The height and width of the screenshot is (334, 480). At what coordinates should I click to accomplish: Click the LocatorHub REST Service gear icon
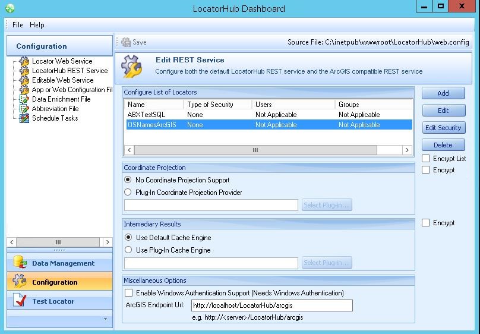[x=24, y=71]
